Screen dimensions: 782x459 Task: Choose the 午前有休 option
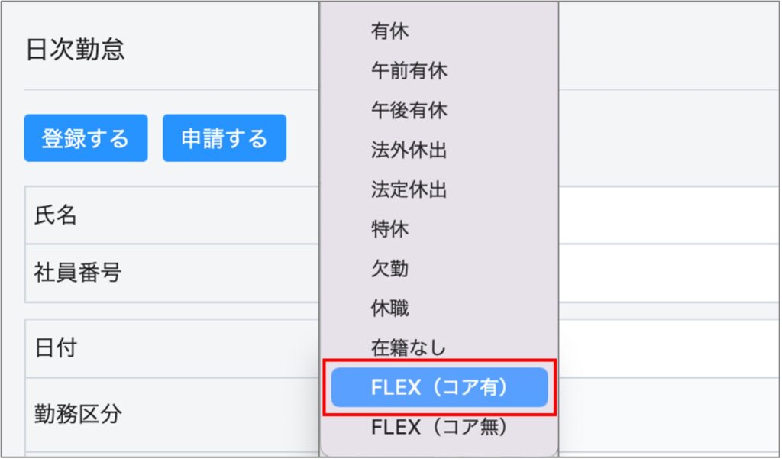[409, 71]
